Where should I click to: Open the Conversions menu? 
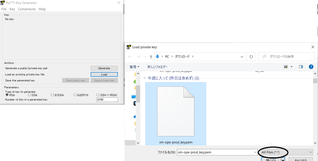[x=27, y=9]
